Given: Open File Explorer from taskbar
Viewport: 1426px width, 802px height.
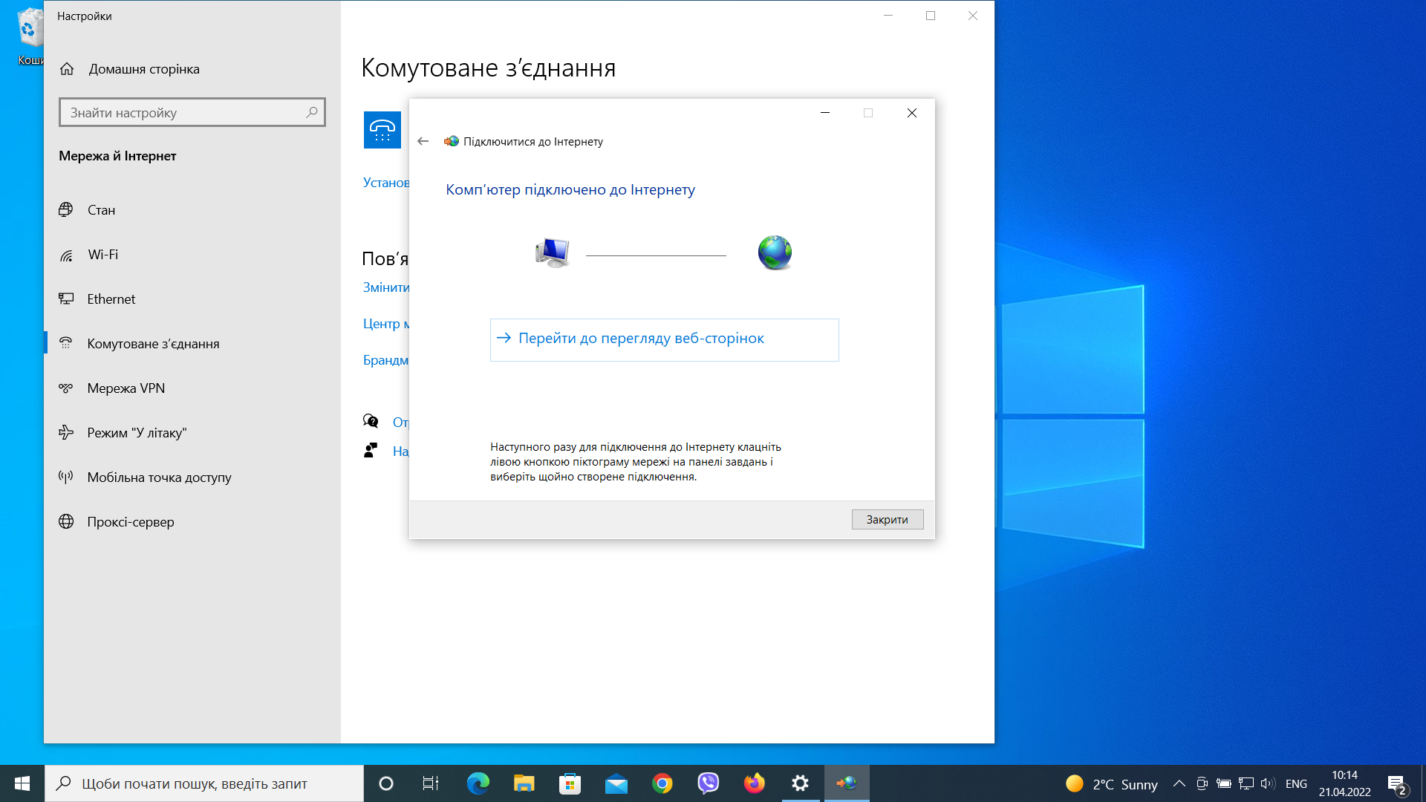Looking at the screenshot, I should pyautogui.click(x=524, y=783).
